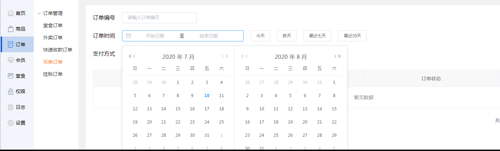Click the 订单状态 column header

tap(431, 79)
